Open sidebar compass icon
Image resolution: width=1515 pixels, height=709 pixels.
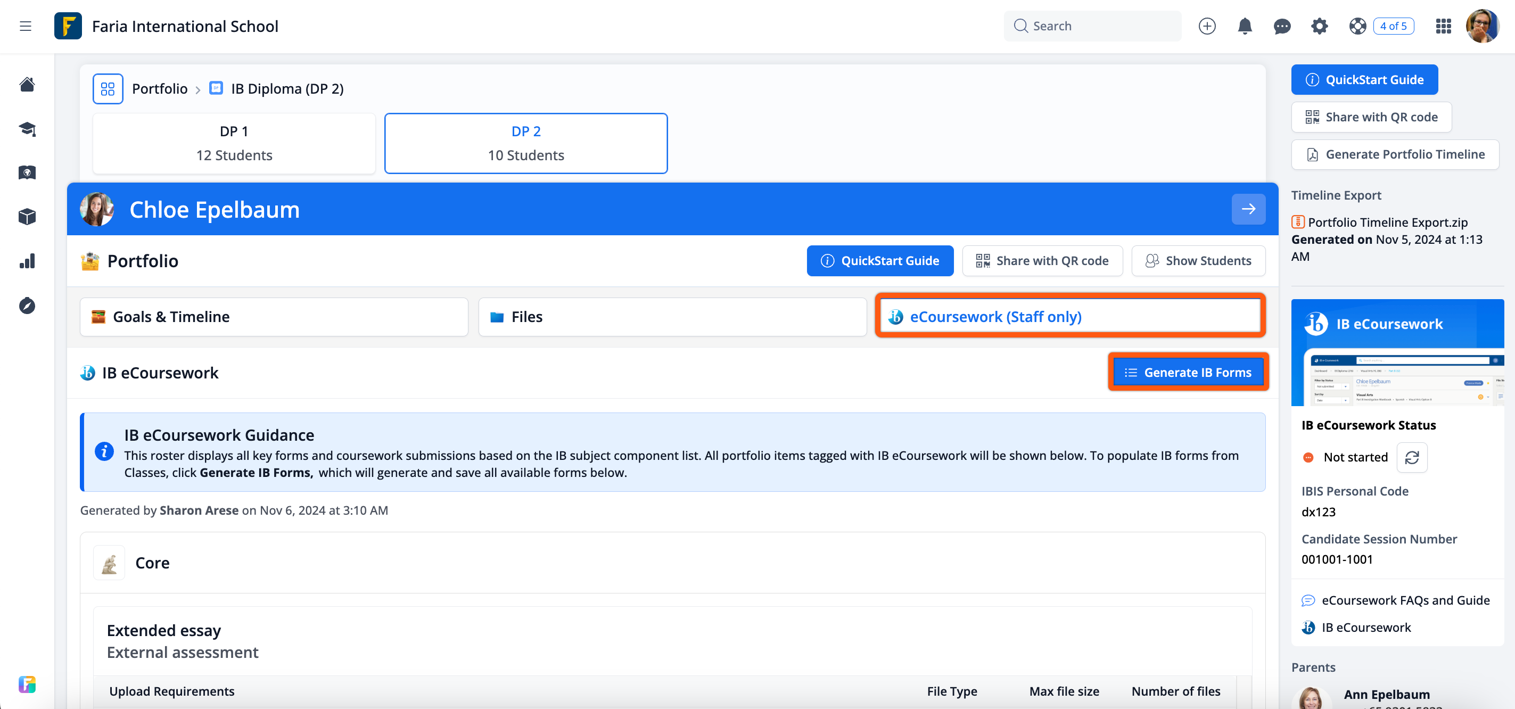27,306
